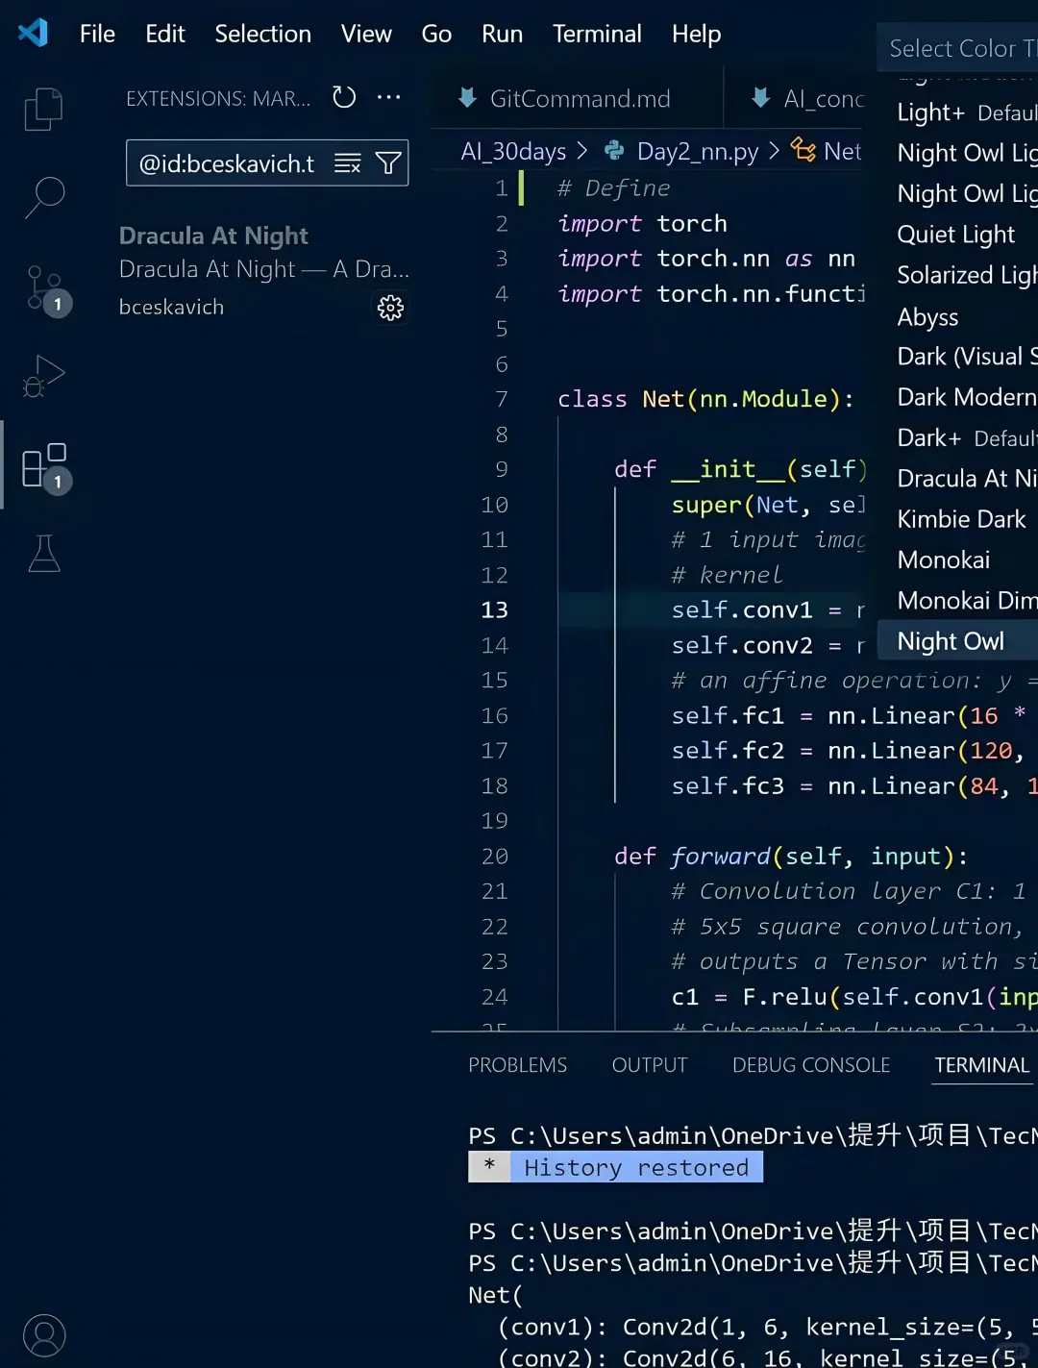Image resolution: width=1038 pixels, height=1368 pixels.
Task: Select the Monokai Dimmed theme
Action: (x=958, y=601)
